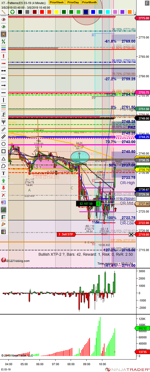150x372 pixels.
Task: Click the 13735 red volume label
Action: click(x=143, y=352)
